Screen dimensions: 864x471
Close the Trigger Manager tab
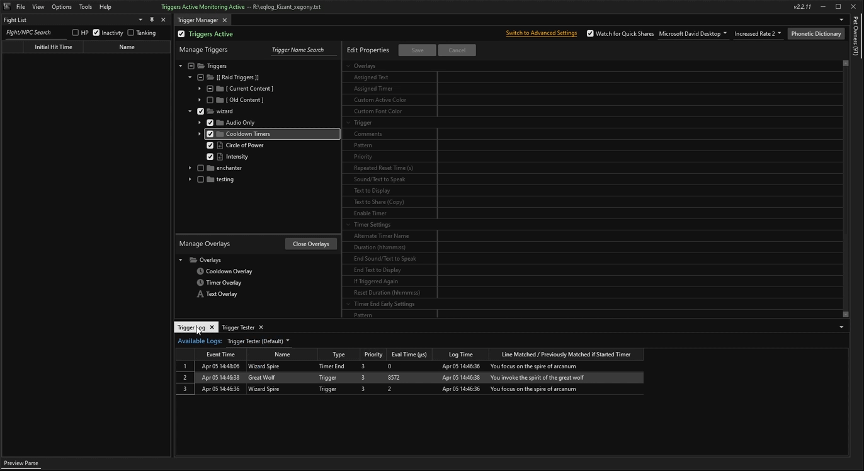click(225, 20)
